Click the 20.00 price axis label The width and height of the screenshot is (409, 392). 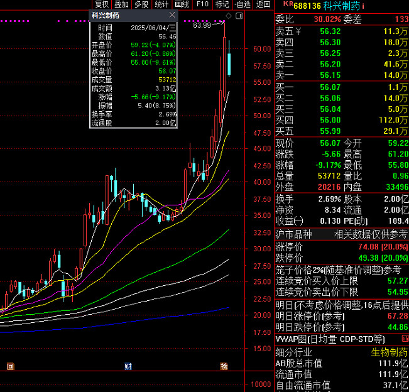pyautogui.click(x=262, y=315)
